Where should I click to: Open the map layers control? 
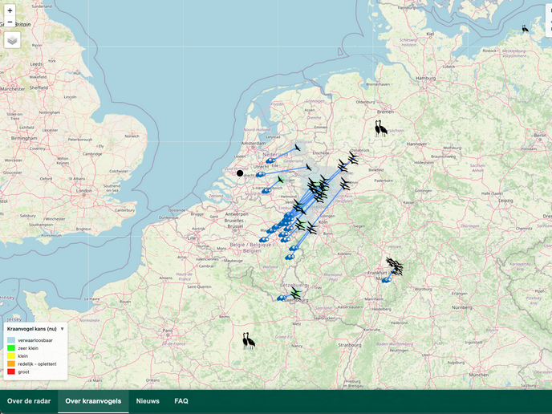(x=12, y=40)
